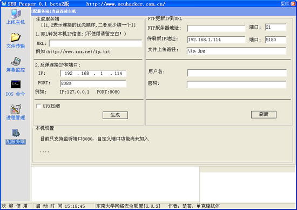Select the 配服务端 server config icon

[16, 133]
